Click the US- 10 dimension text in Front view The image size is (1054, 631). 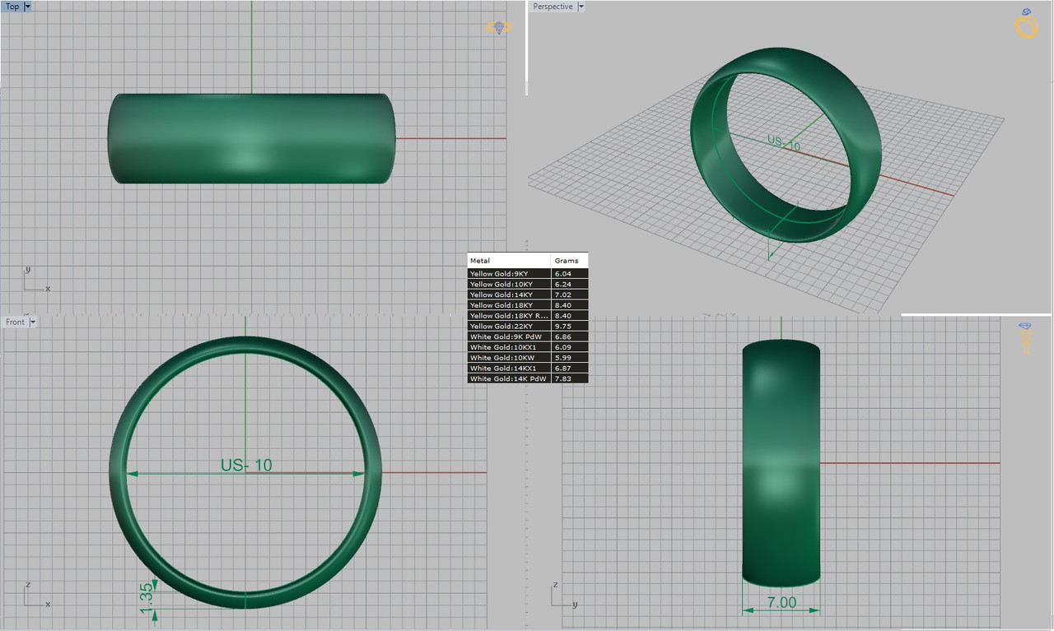click(246, 465)
